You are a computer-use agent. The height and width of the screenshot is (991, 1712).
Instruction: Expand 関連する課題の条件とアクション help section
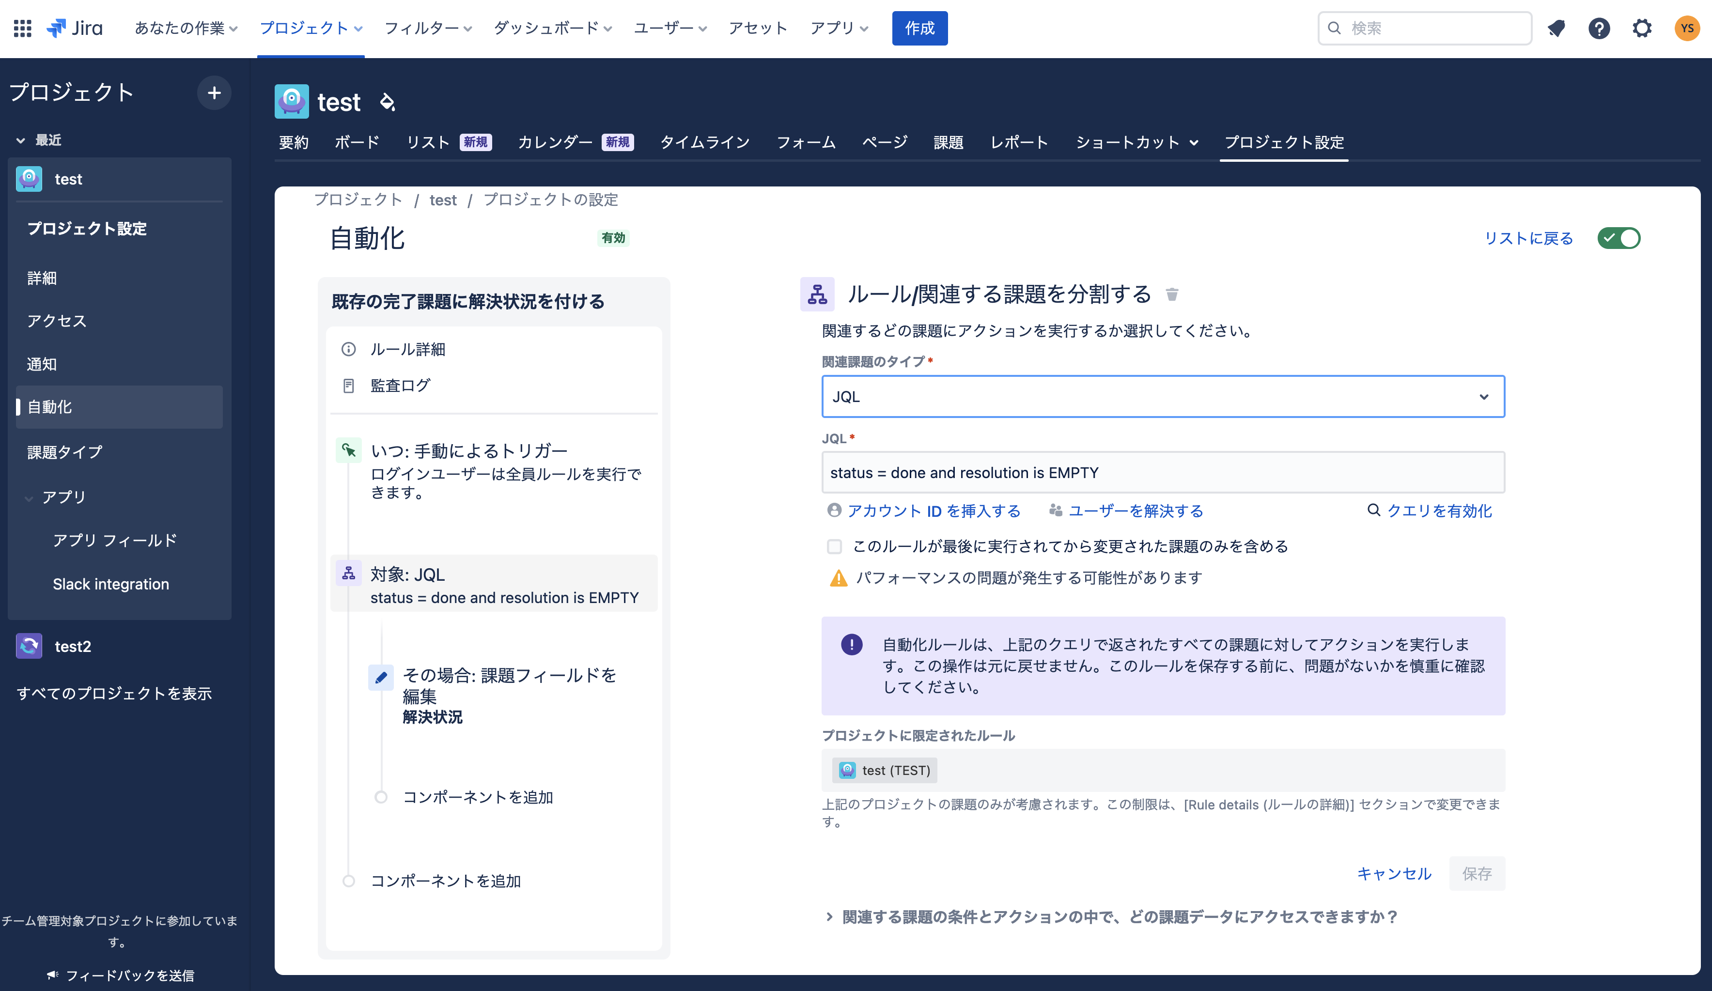click(1112, 917)
